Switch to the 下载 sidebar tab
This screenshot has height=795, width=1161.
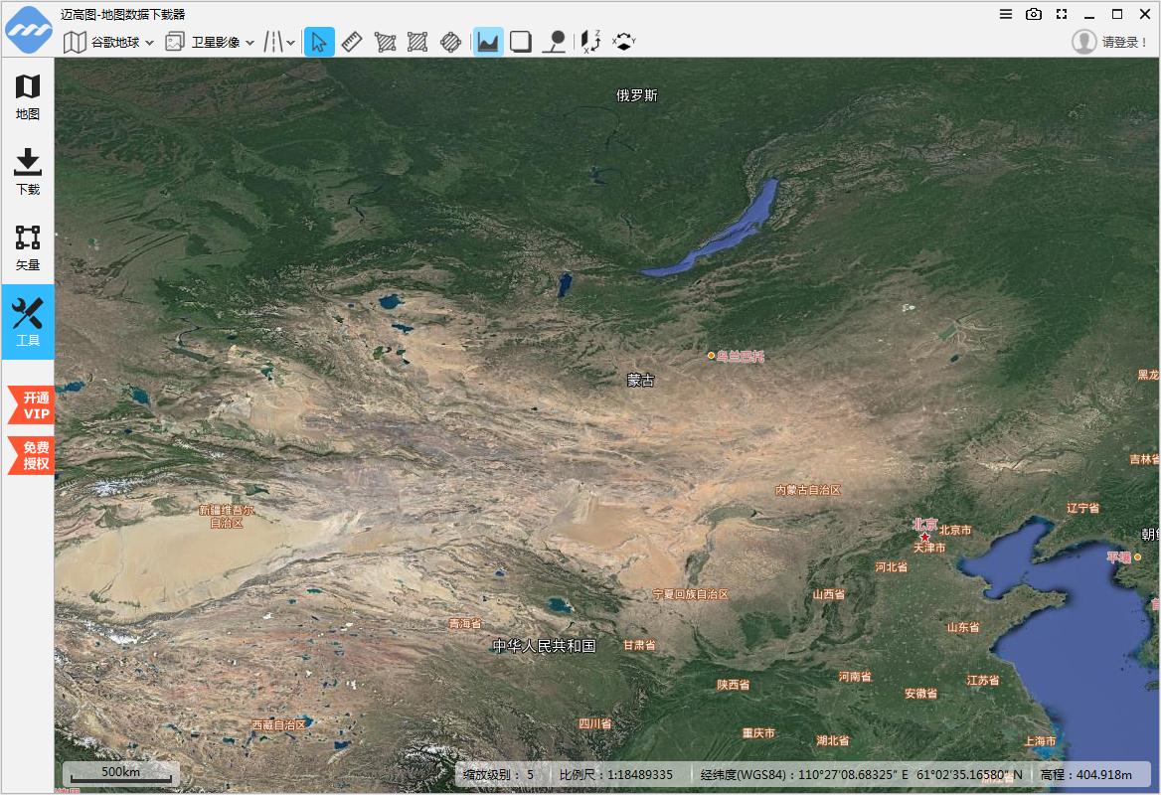pyautogui.click(x=28, y=172)
